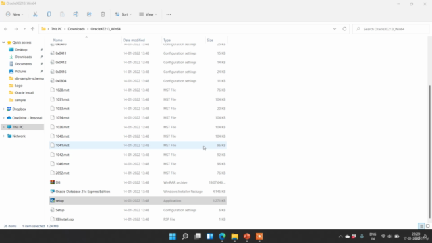Viewport: 432px width, 243px height.
Task: Click the search OracleXE213_Win64 box
Action: tap(391, 29)
